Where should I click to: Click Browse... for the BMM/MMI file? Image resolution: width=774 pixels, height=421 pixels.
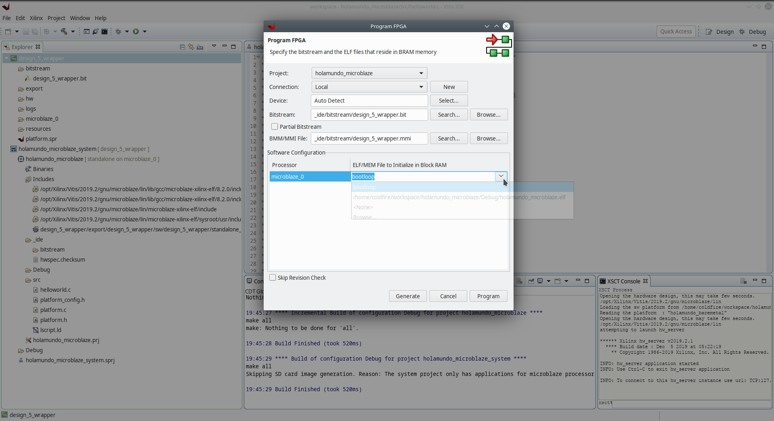coord(489,138)
